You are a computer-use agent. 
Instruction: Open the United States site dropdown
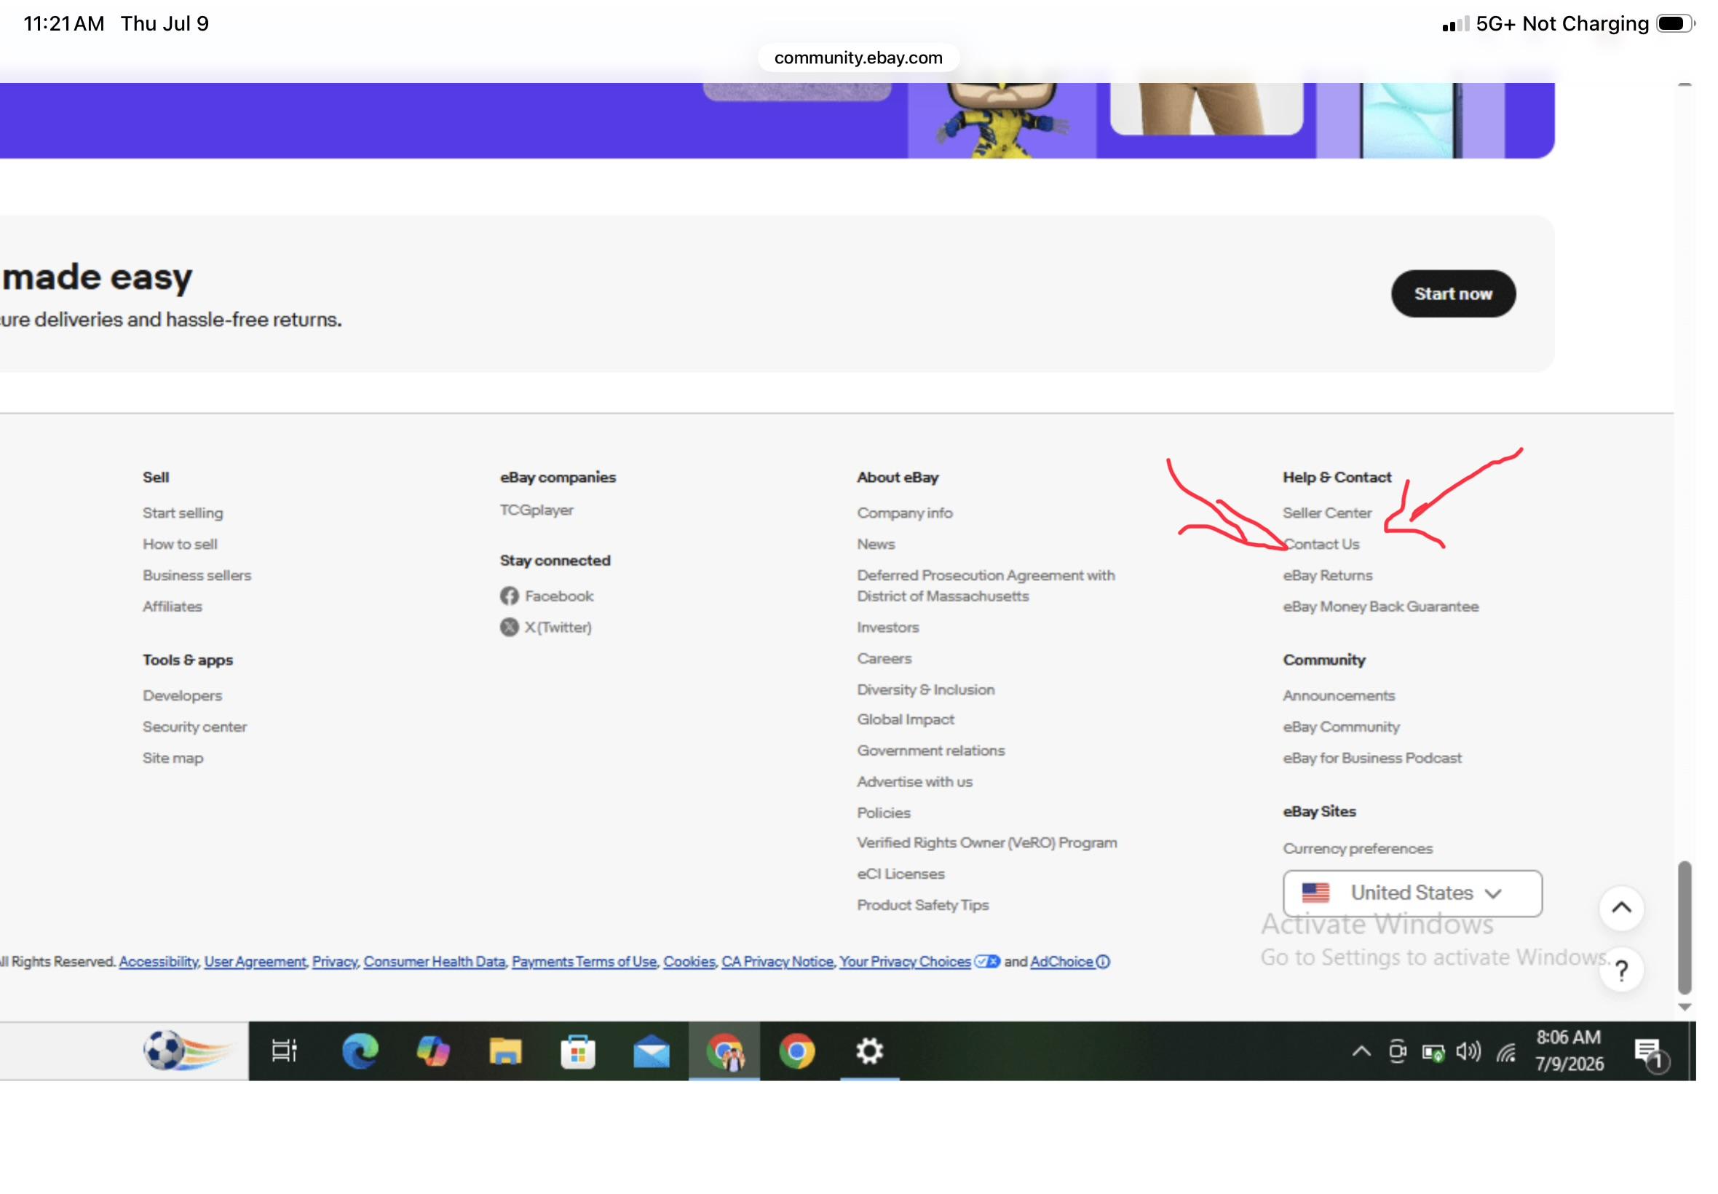(1412, 893)
